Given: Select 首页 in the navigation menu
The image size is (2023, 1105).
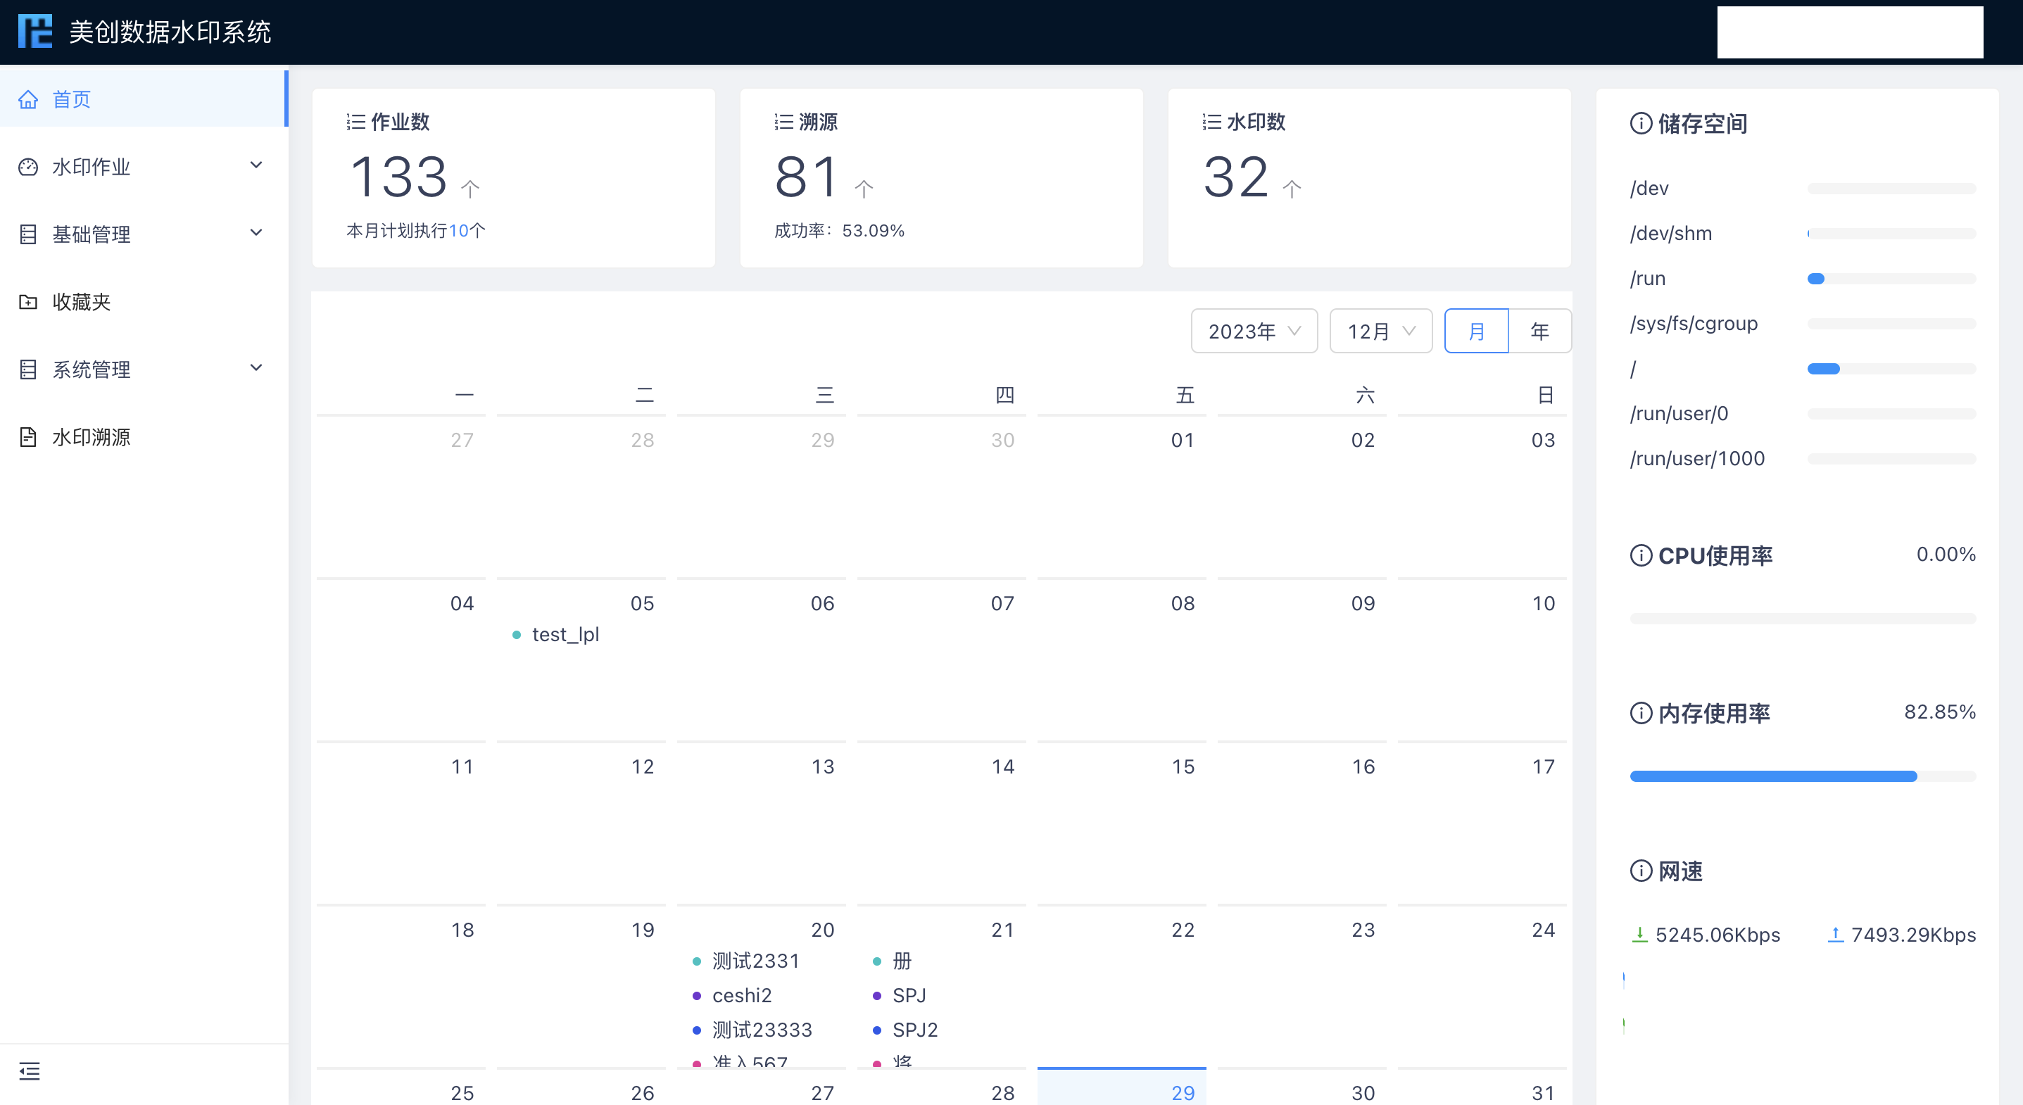Looking at the screenshot, I should point(70,99).
